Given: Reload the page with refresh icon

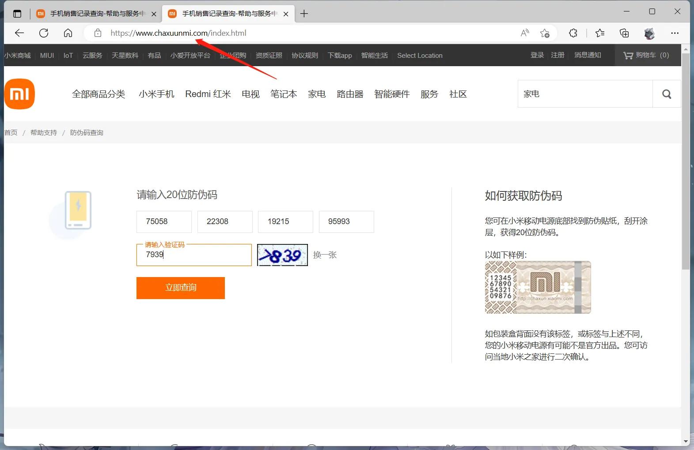Looking at the screenshot, I should tap(44, 33).
